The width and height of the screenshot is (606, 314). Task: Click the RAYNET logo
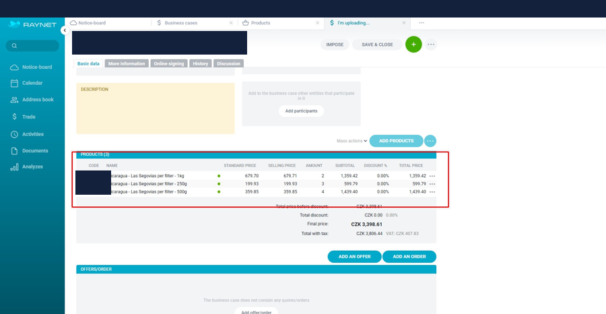pyautogui.click(x=32, y=25)
